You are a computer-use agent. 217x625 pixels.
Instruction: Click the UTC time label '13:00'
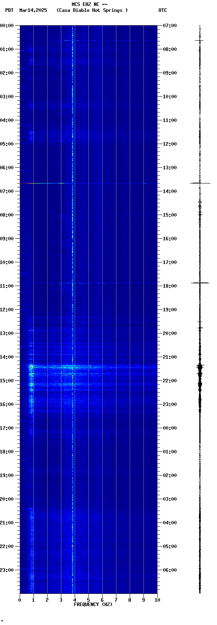point(170,168)
